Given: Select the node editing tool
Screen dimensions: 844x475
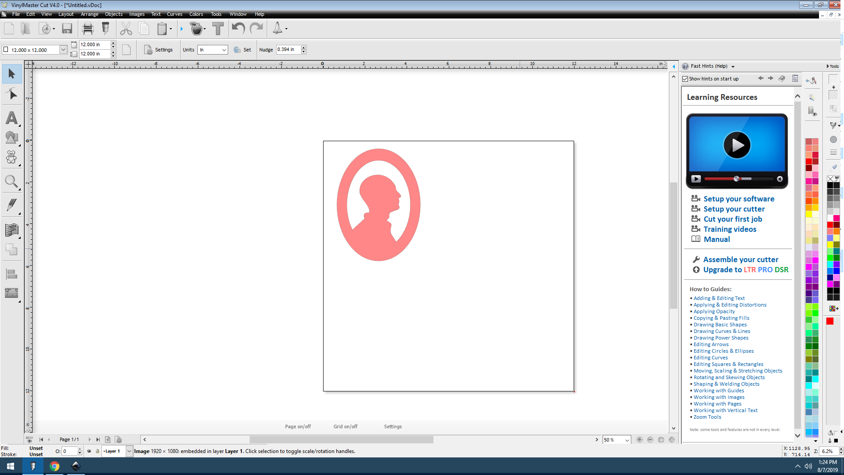Looking at the screenshot, I should [x=12, y=93].
